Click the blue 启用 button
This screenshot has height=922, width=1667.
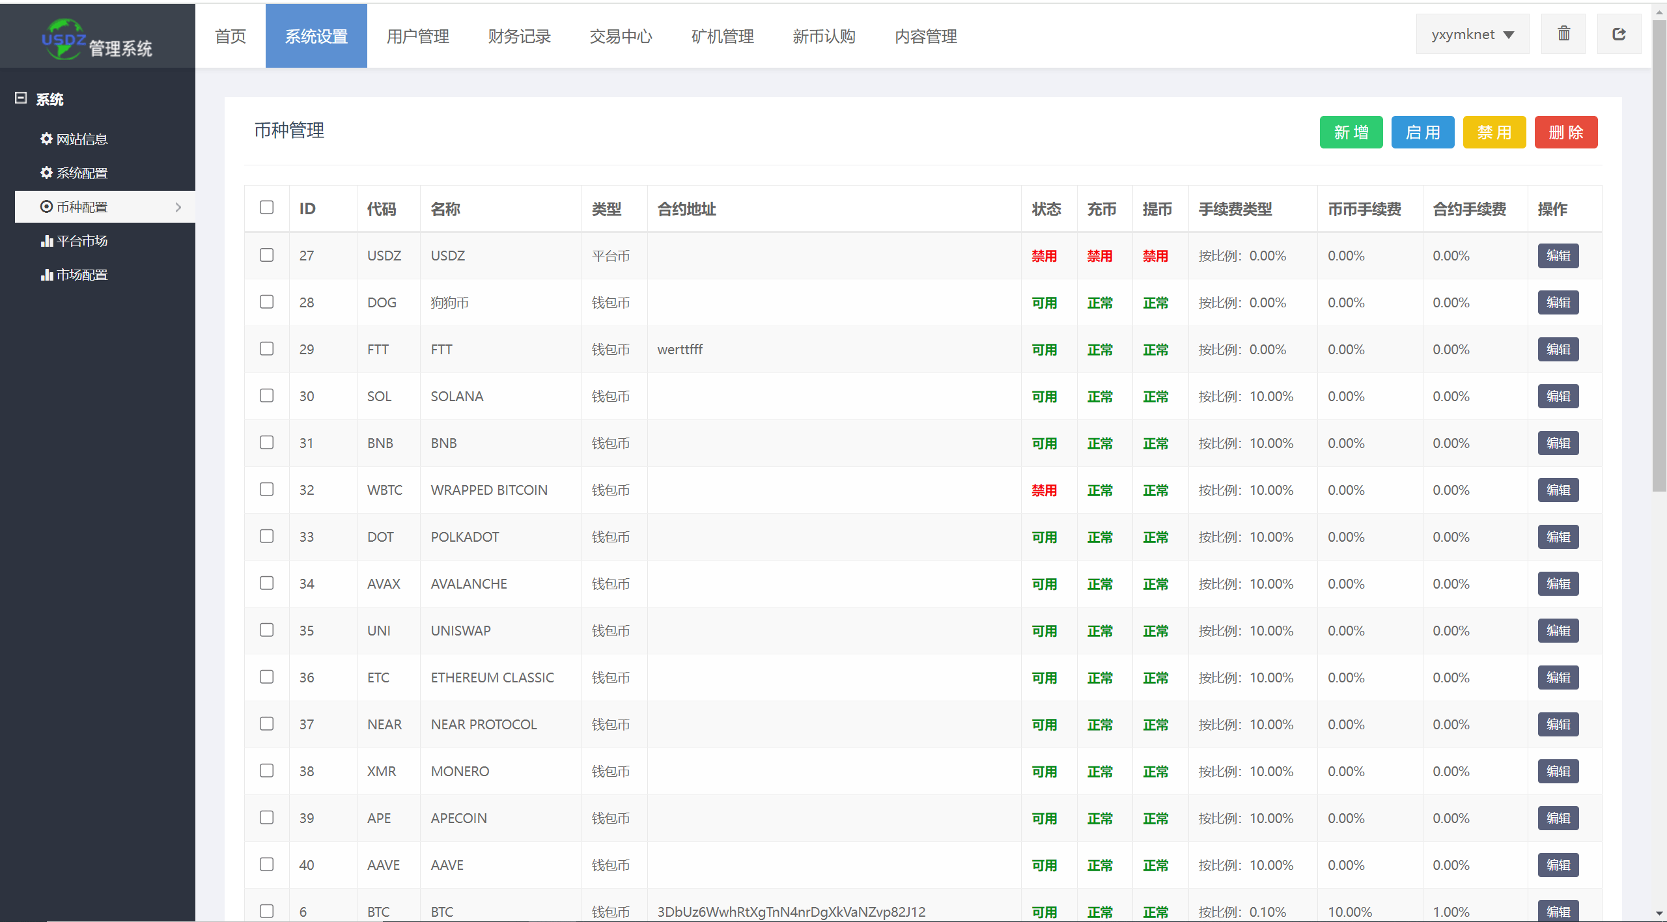click(x=1423, y=132)
